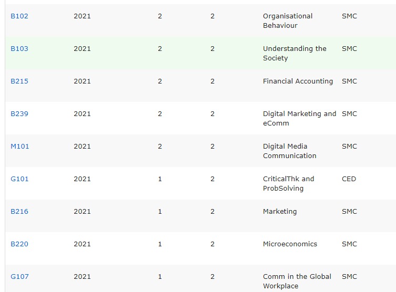Click the Organisational Behaviour module name
Image resolution: width=396 pixels, height=292 pixels.
288,21
